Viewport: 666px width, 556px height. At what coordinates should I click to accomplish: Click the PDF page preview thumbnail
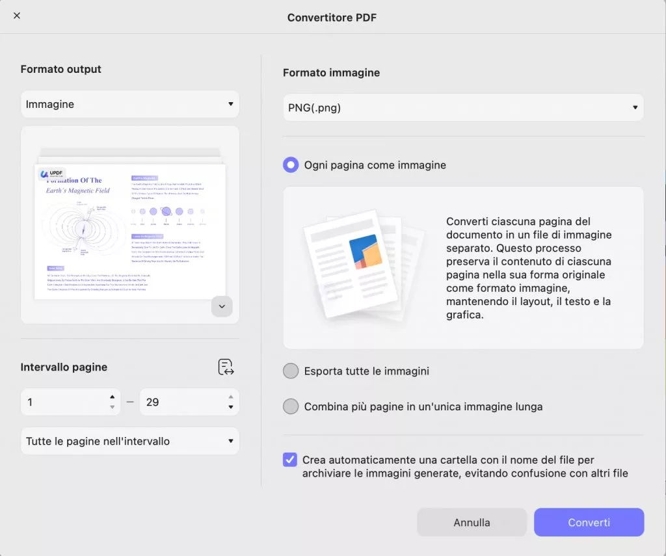(129, 231)
